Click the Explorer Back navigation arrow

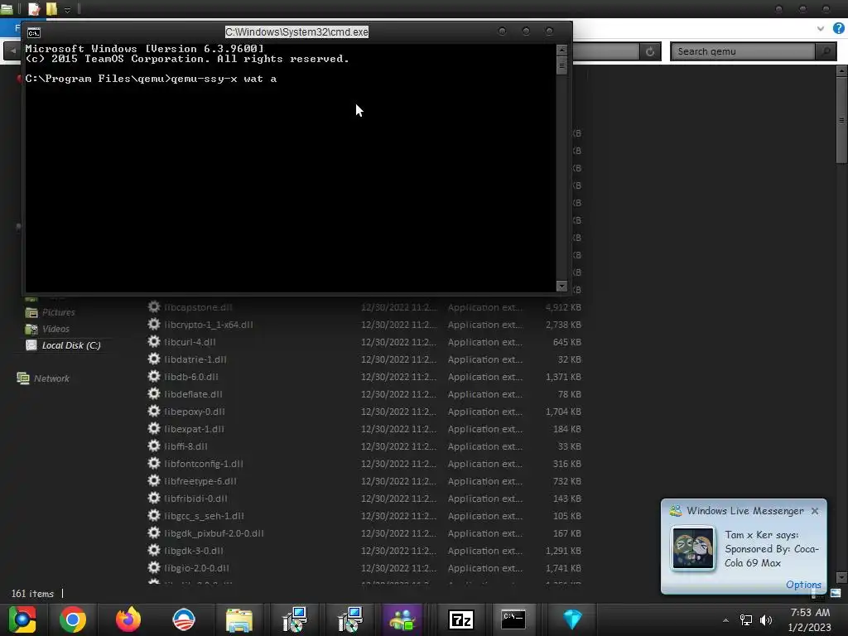tap(13, 51)
